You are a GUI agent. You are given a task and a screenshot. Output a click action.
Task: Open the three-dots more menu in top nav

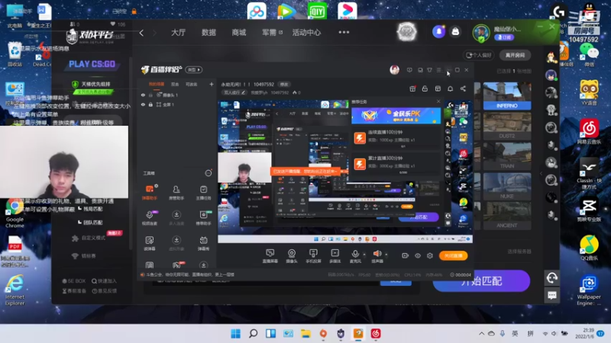pyautogui.click(x=344, y=32)
